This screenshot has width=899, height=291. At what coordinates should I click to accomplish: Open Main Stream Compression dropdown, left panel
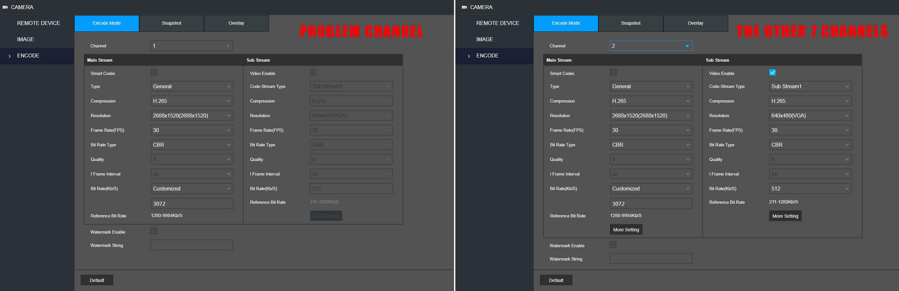click(x=192, y=101)
